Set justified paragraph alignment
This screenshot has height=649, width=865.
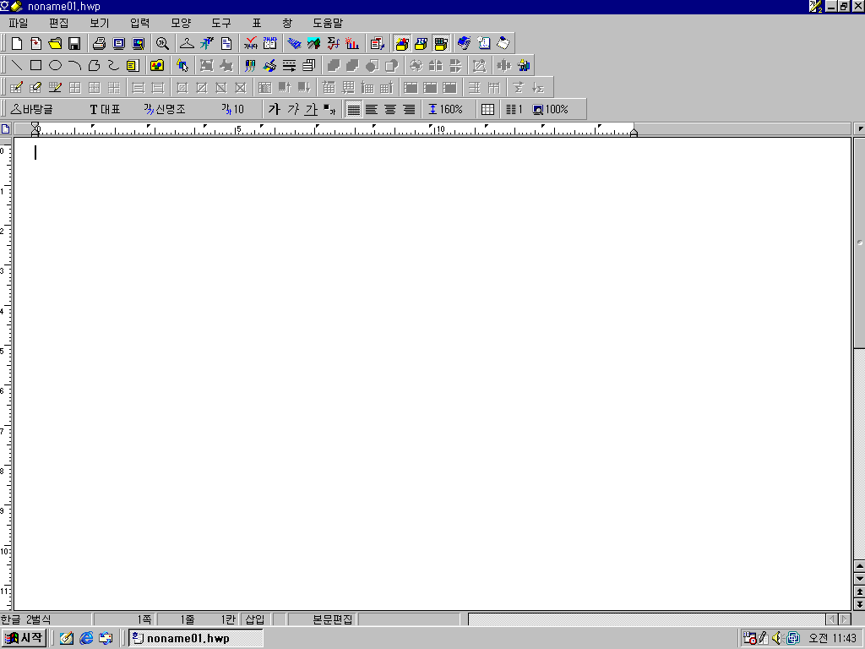click(353, 109)
